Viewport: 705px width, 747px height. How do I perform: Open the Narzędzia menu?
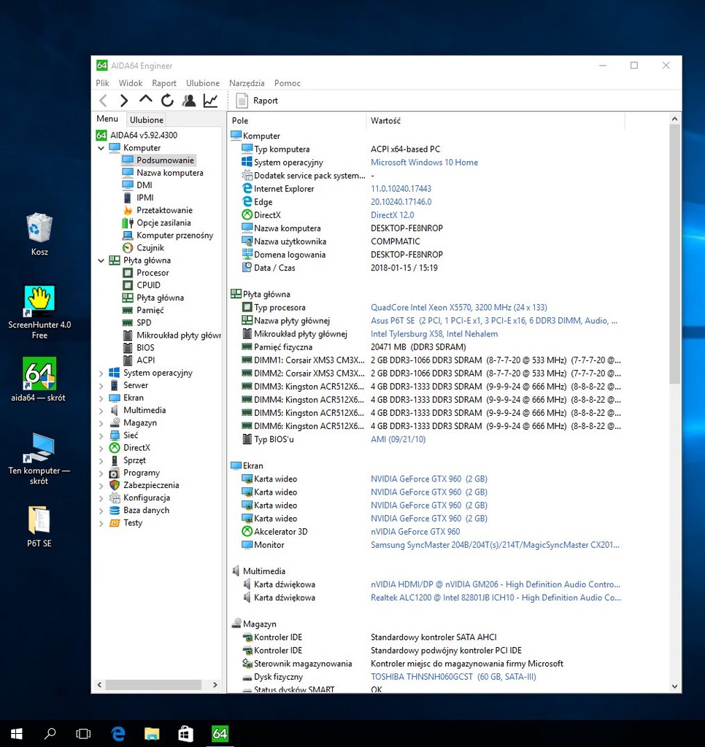(x=247, y=83)
